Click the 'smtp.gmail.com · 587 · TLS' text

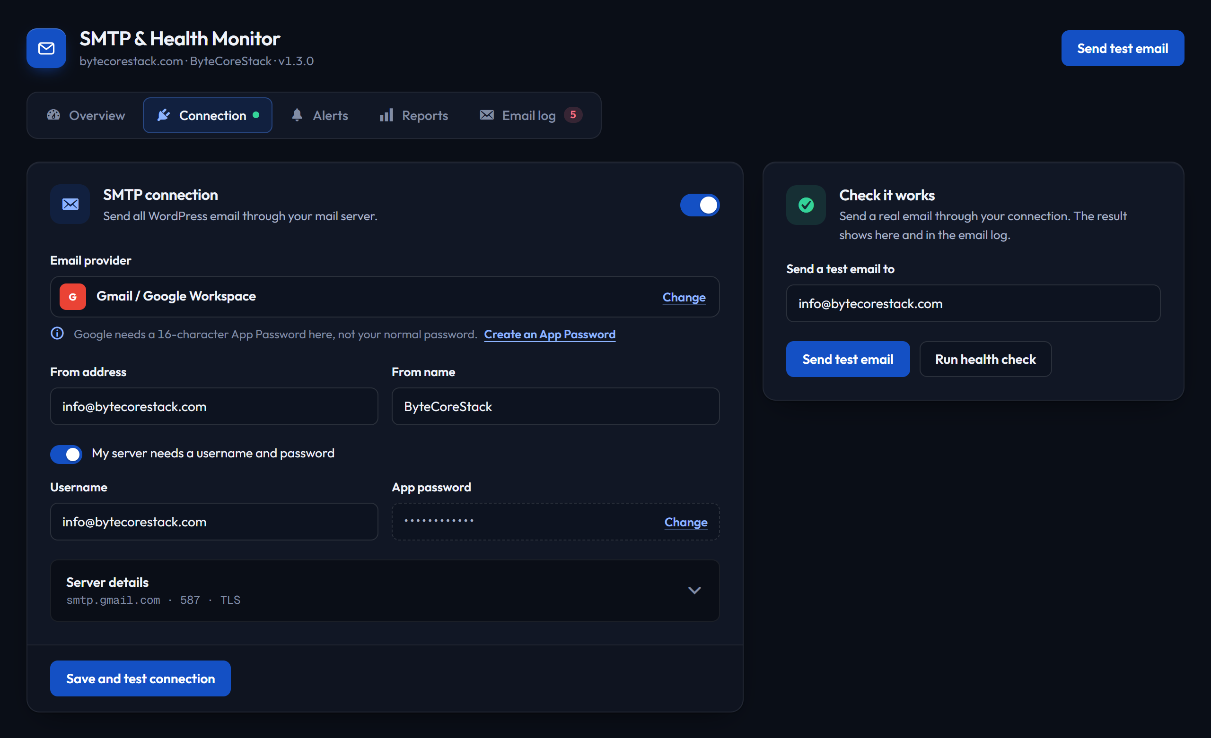153,600
